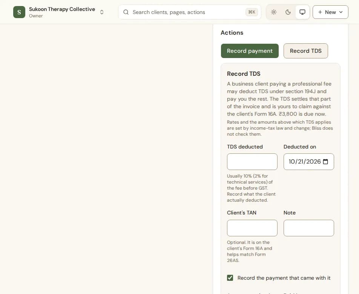Click the "Optional. It is on the" TAN hint
The image size is (359, 294).
[250, 251]
